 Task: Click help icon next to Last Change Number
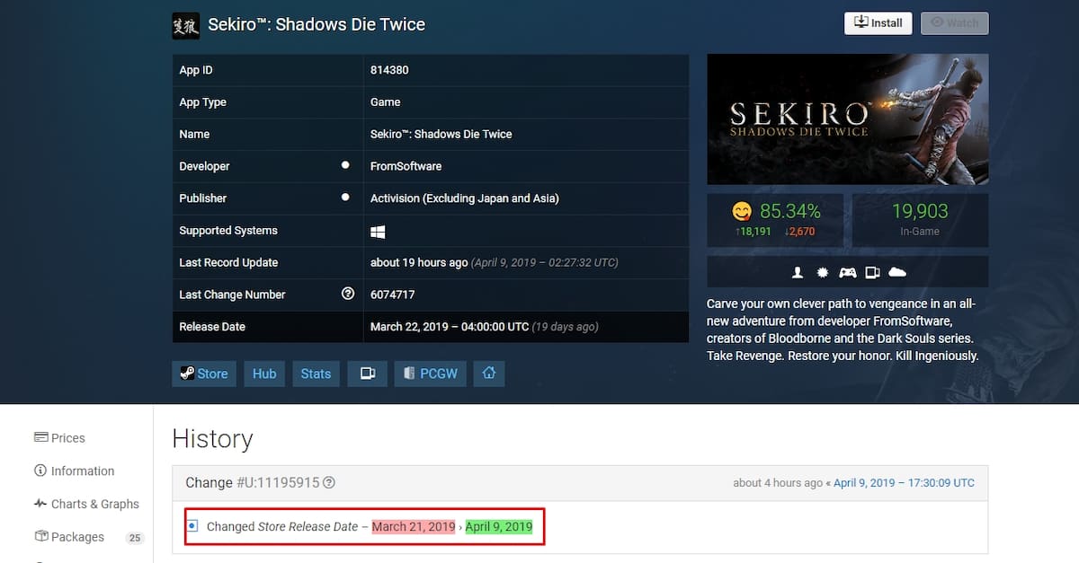coord(348,294)
